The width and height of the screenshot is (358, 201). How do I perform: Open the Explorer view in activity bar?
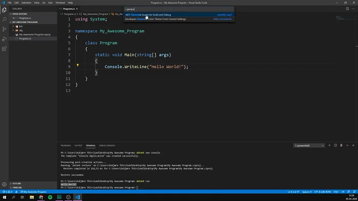tap(4, 10)
